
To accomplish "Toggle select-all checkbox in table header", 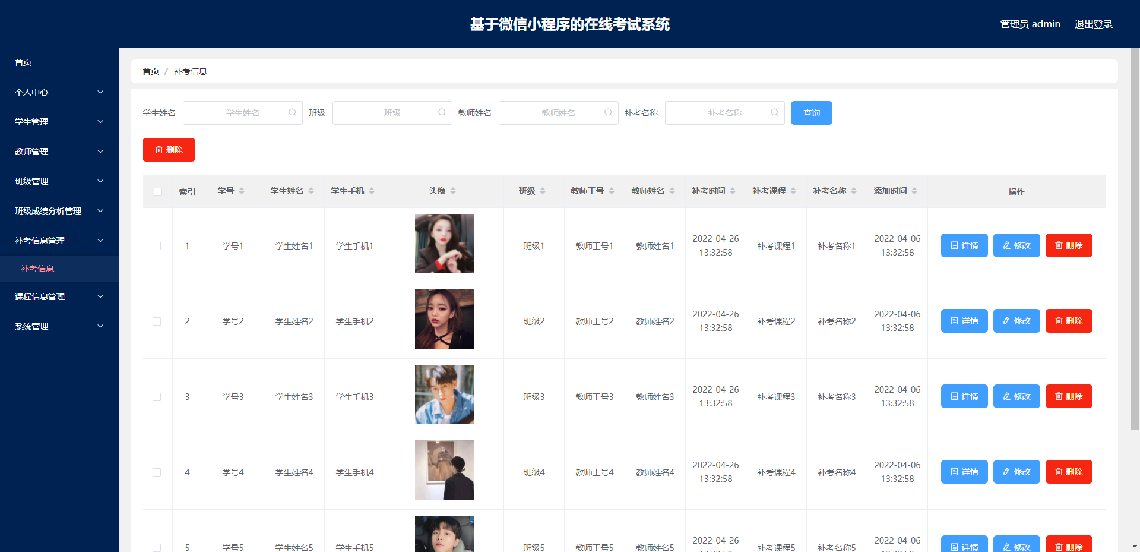I will (x=158, y=192).
